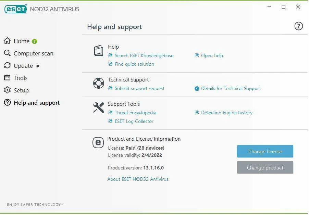This screenshot has height=215, width=309.
Task: Click the 'Technical Support' section heading
Action: (128, 80)
